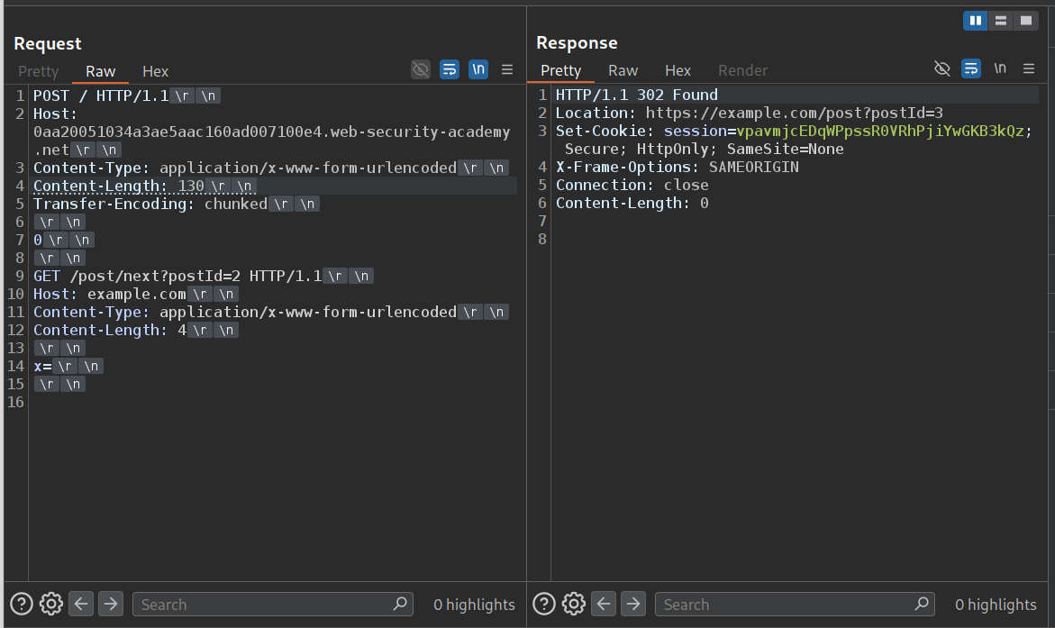Toggle line wrap in Request panel
The height and width of the screenshot is (628, 1055).
coord(450,69)
